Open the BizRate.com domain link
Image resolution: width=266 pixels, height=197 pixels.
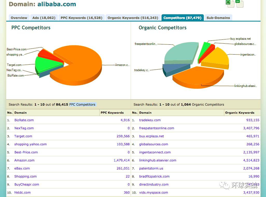coord(24,120)
